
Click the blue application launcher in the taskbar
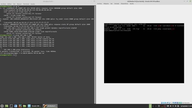click(16, 106)
